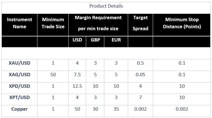The height and width of the screenshot is (118, 212).
Task: Click the GBP sub-column header
Action: pos(95,40)
